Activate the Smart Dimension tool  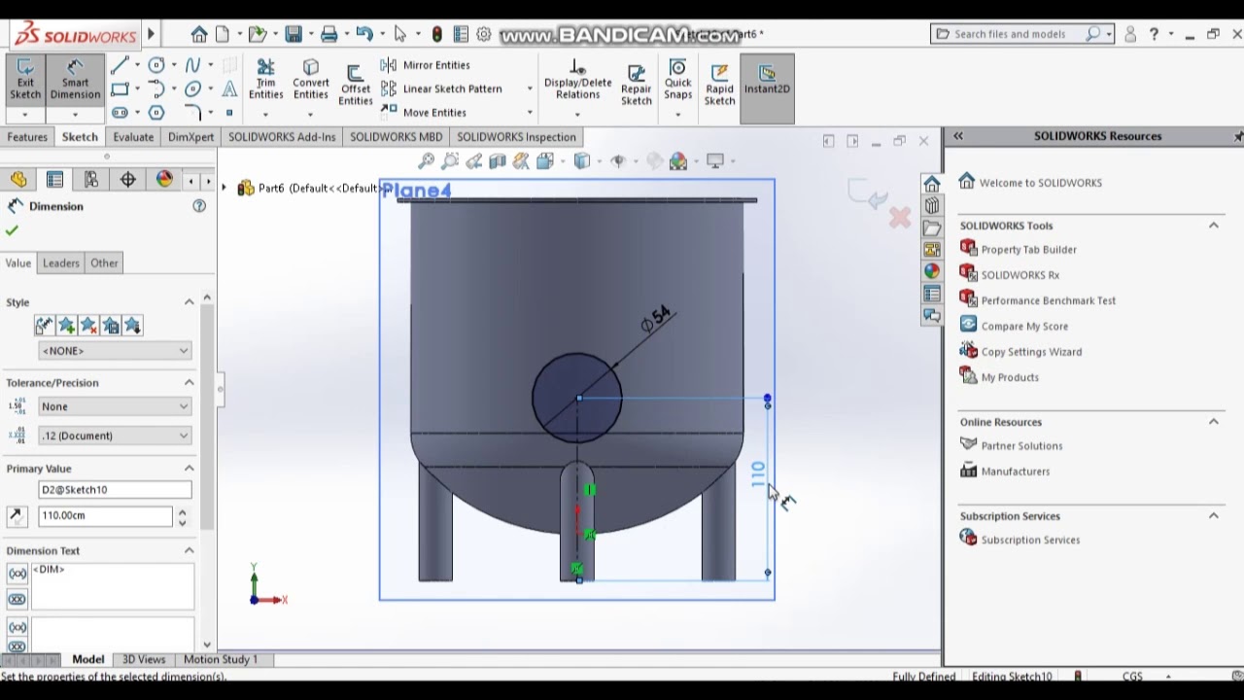pos(75,79)
